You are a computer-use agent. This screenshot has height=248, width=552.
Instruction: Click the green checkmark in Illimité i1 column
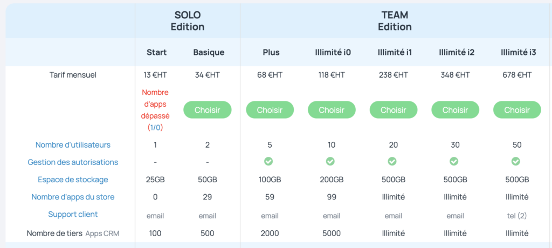(392, 161)
